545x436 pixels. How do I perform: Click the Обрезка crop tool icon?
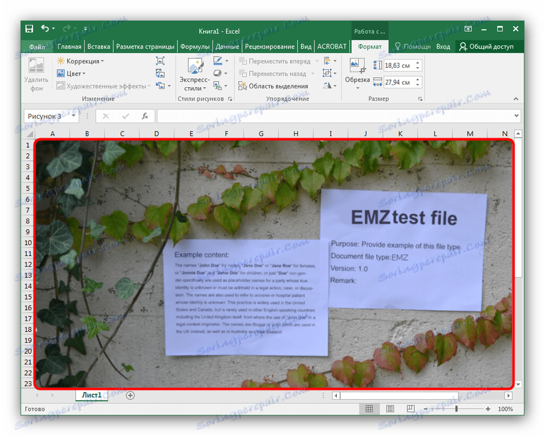(358, 66)
